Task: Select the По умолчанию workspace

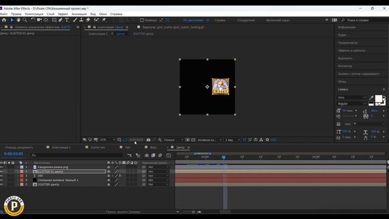Action: point(193,20)
